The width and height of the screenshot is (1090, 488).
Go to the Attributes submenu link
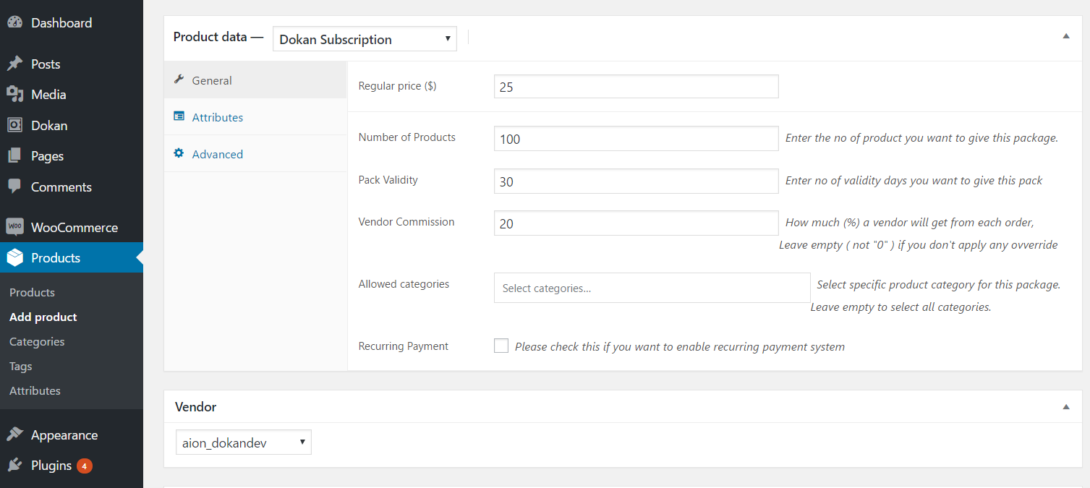coord(35,390)
